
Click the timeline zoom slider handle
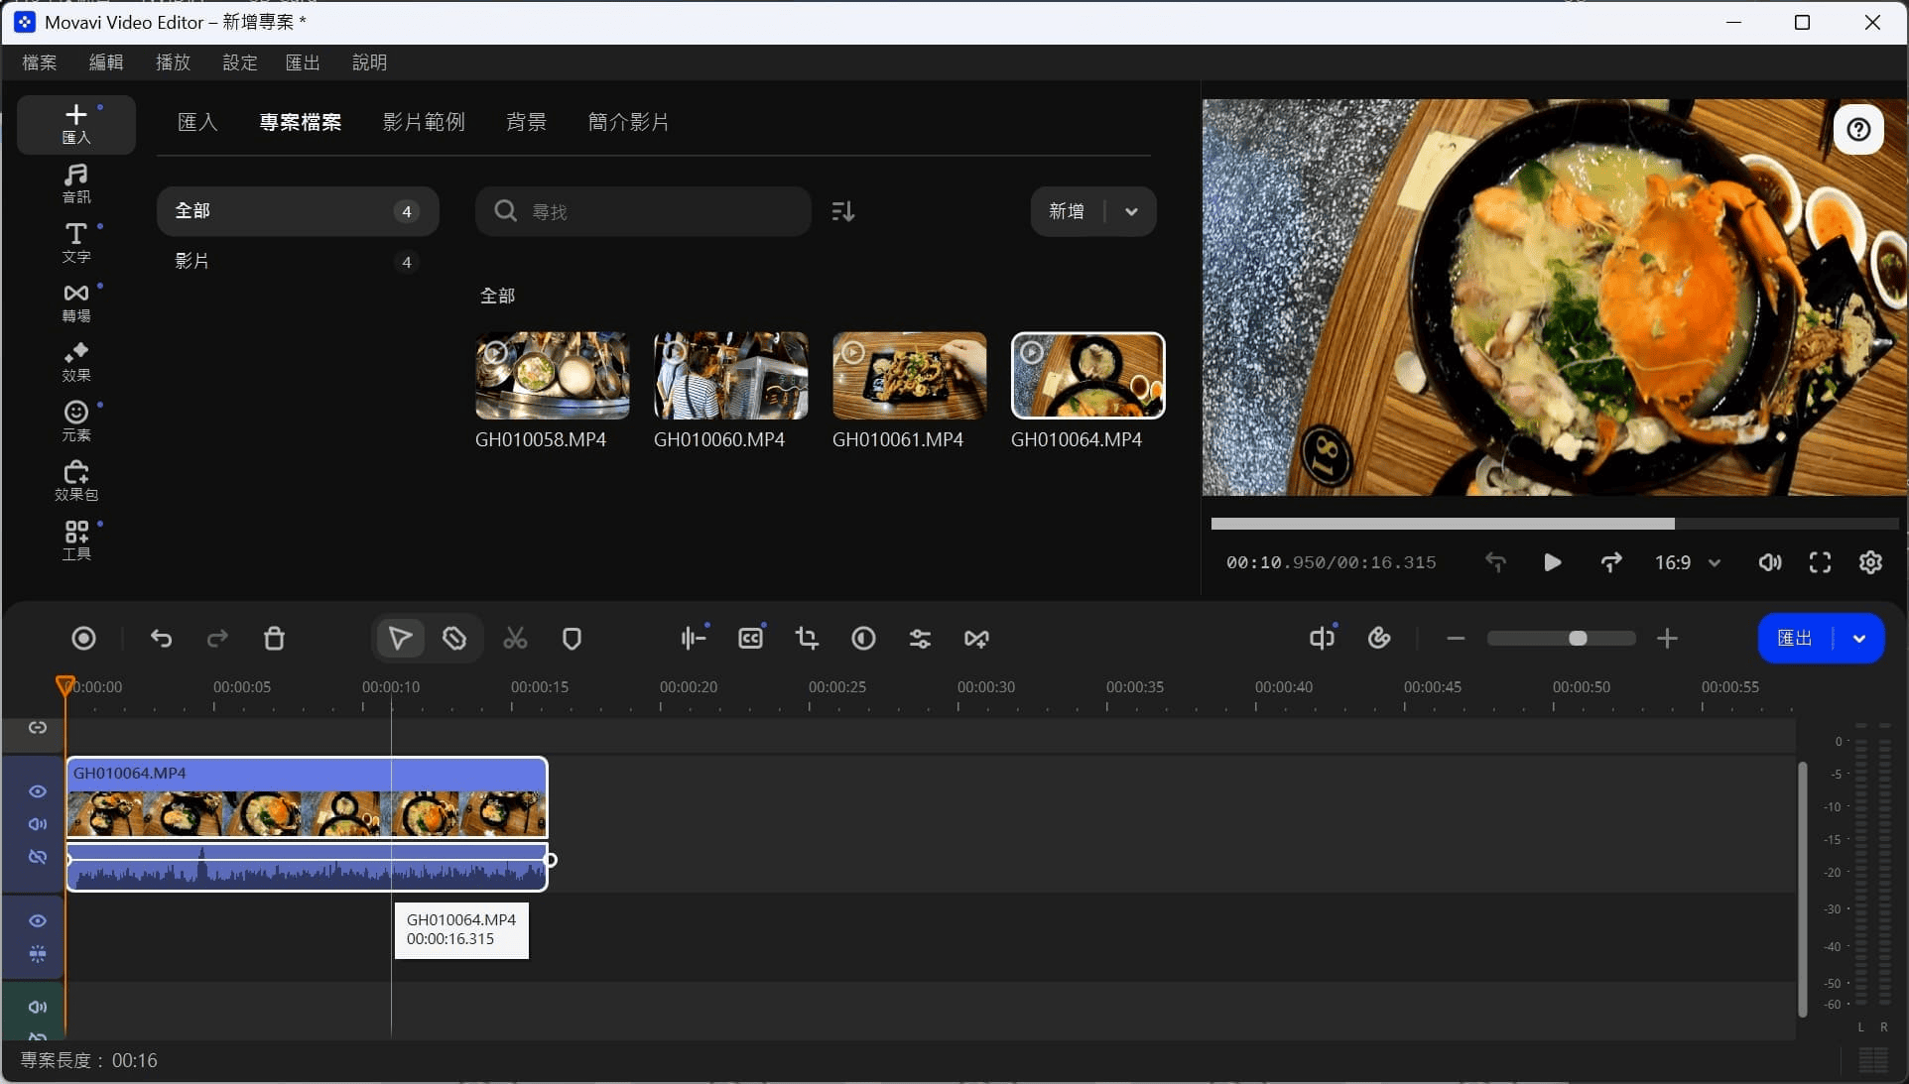click(x=1578, y=639)
